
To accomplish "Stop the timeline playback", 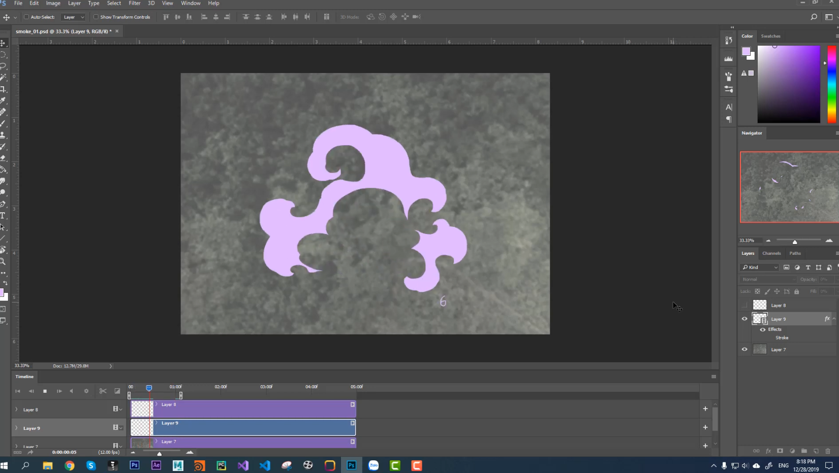I will click(45, 391).
